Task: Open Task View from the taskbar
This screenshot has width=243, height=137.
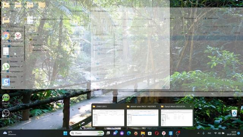Action: pos(108,133)
